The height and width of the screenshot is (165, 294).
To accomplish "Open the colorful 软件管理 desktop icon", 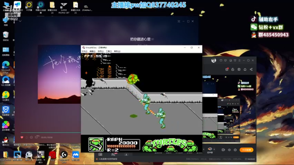I will pyautogui.click(x=6, y=126).
